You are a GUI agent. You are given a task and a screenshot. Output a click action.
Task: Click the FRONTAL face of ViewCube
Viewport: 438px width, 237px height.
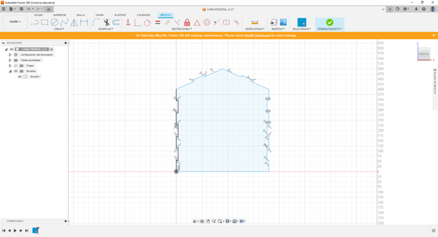(x=424, y=54)
